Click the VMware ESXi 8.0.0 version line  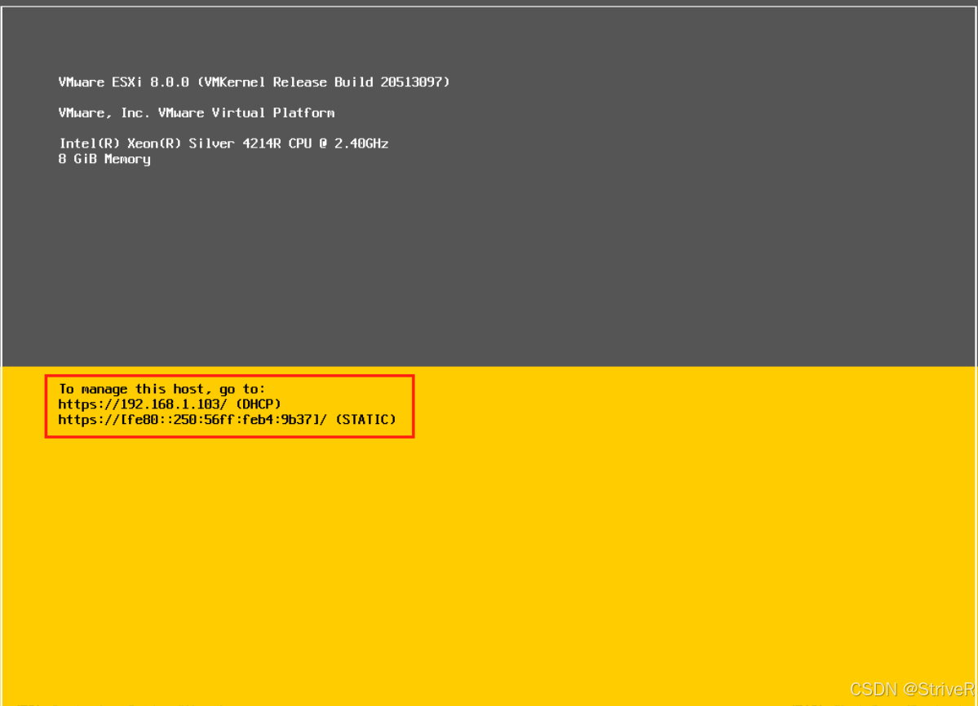click(x=254, y=82)
